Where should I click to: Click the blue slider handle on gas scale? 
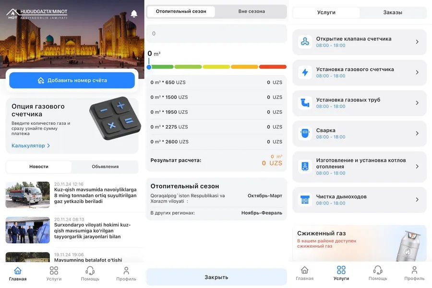coord(149,67)
